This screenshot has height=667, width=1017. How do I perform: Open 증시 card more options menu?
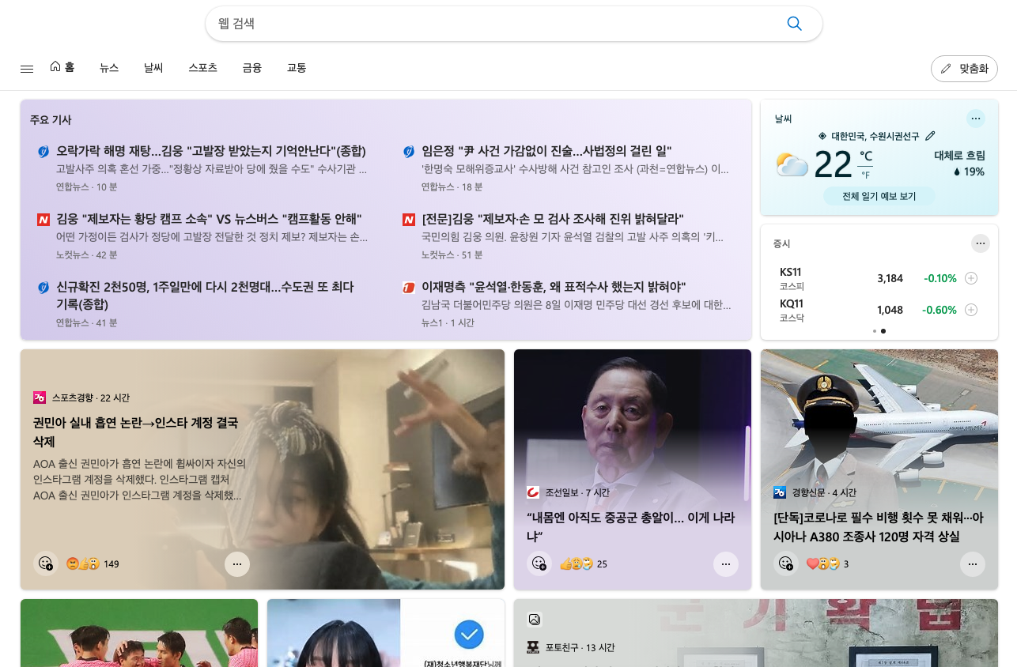coord(980,243)
